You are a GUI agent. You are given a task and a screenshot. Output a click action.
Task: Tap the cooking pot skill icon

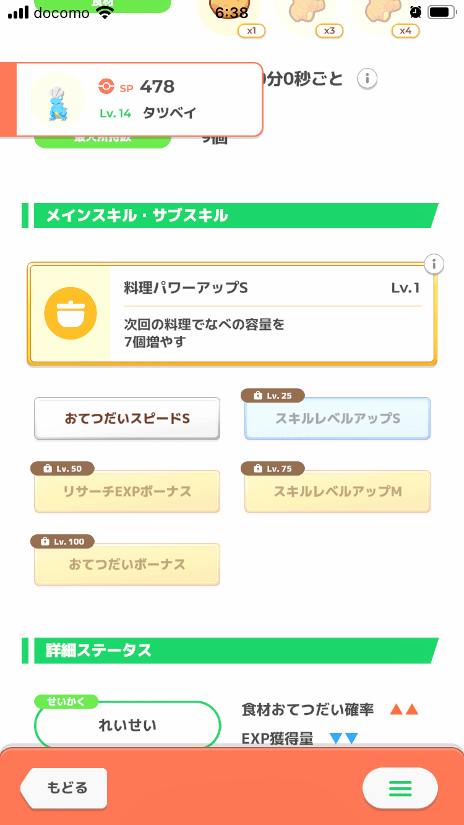pos(70,314)
